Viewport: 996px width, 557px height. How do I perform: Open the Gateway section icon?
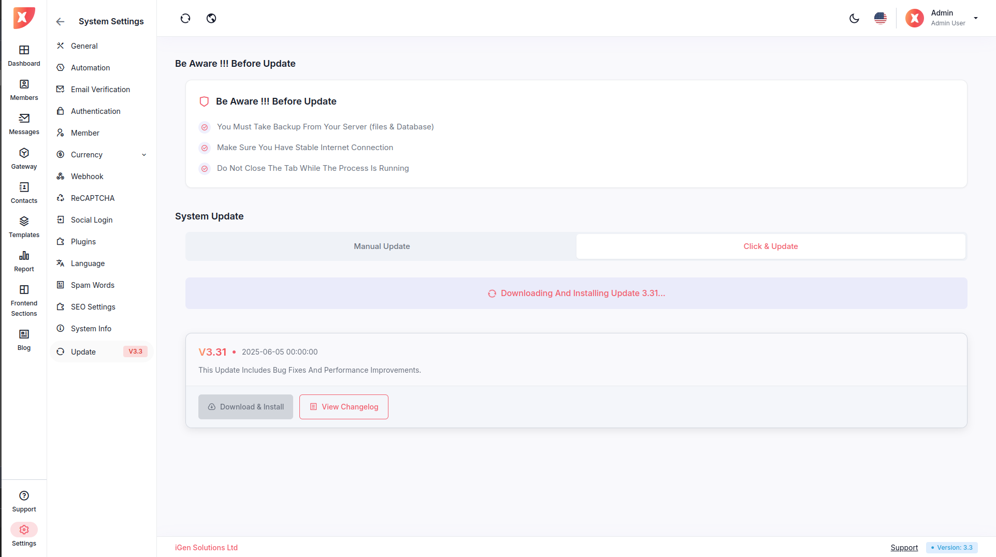(24, 153)
